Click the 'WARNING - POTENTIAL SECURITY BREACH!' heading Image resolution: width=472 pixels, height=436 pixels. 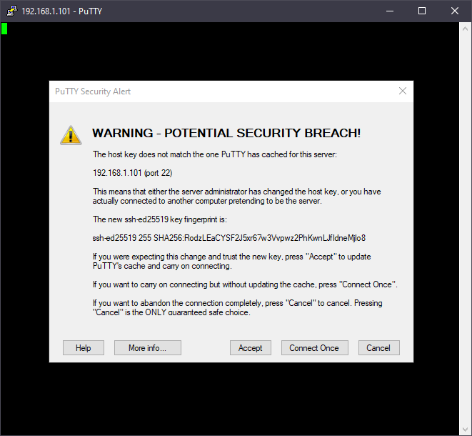226,133
